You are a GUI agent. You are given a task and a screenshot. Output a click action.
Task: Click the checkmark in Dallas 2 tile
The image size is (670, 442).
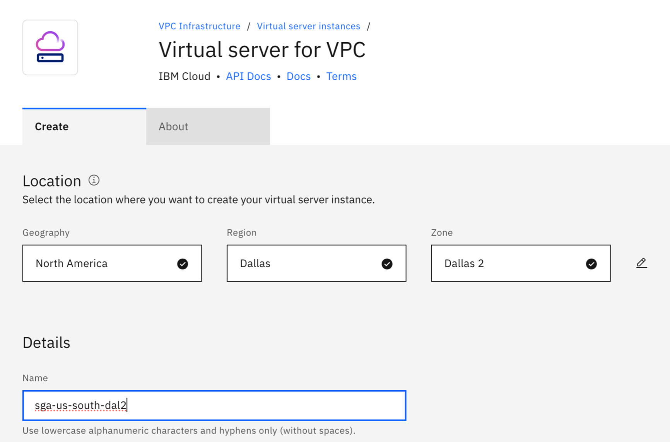pos(591,264)
